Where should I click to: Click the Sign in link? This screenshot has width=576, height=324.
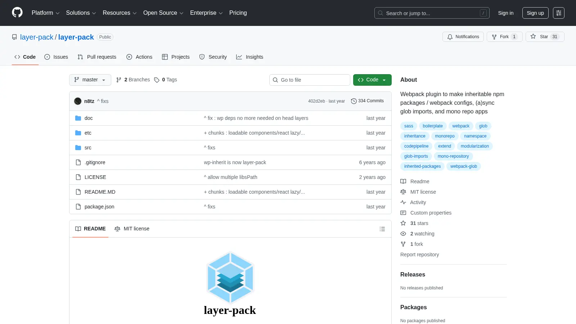pyautogui.click(x=506, y=13)
